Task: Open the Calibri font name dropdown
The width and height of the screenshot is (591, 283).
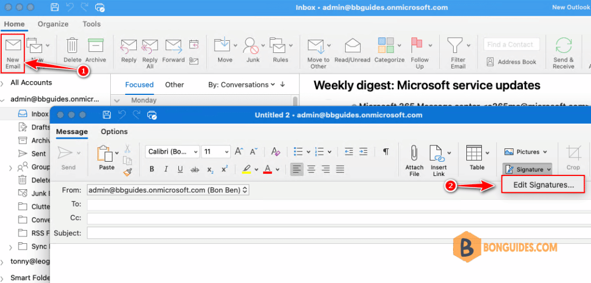Action: pyautogui.click(x=172, y=152)
